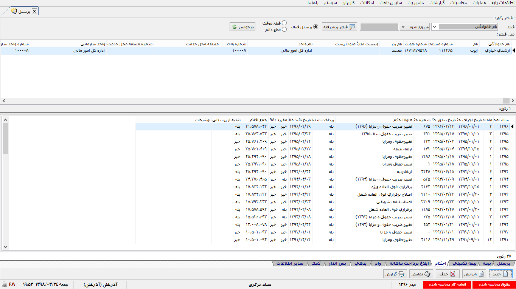Click down arrow of decrees list scrollbar

[5, 247]
